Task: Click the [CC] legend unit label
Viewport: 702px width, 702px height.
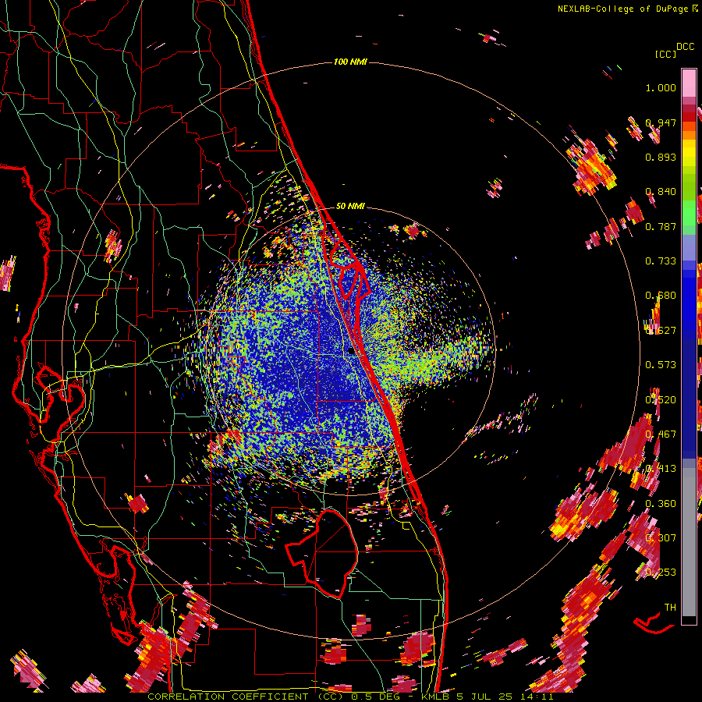Action: [665, 54]
